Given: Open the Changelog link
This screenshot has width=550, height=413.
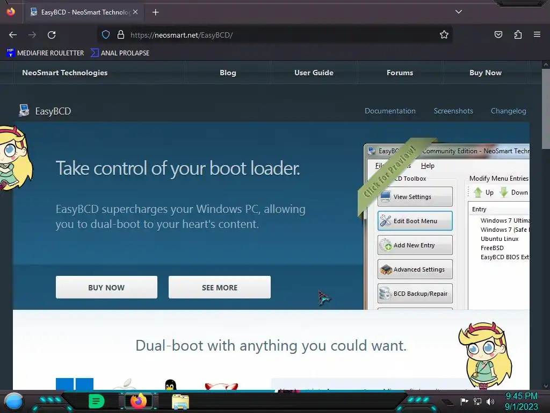Looking at the screenshot, I should (508, 111).
